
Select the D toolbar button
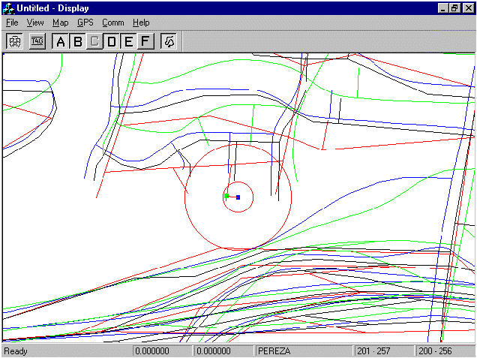tap(112, 41)
